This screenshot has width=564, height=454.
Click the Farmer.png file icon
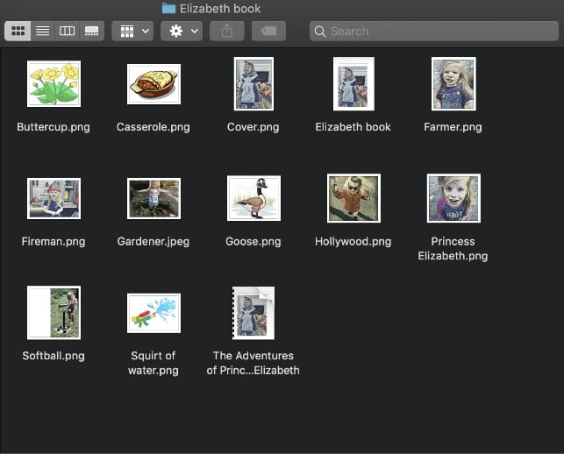(453, 84)
